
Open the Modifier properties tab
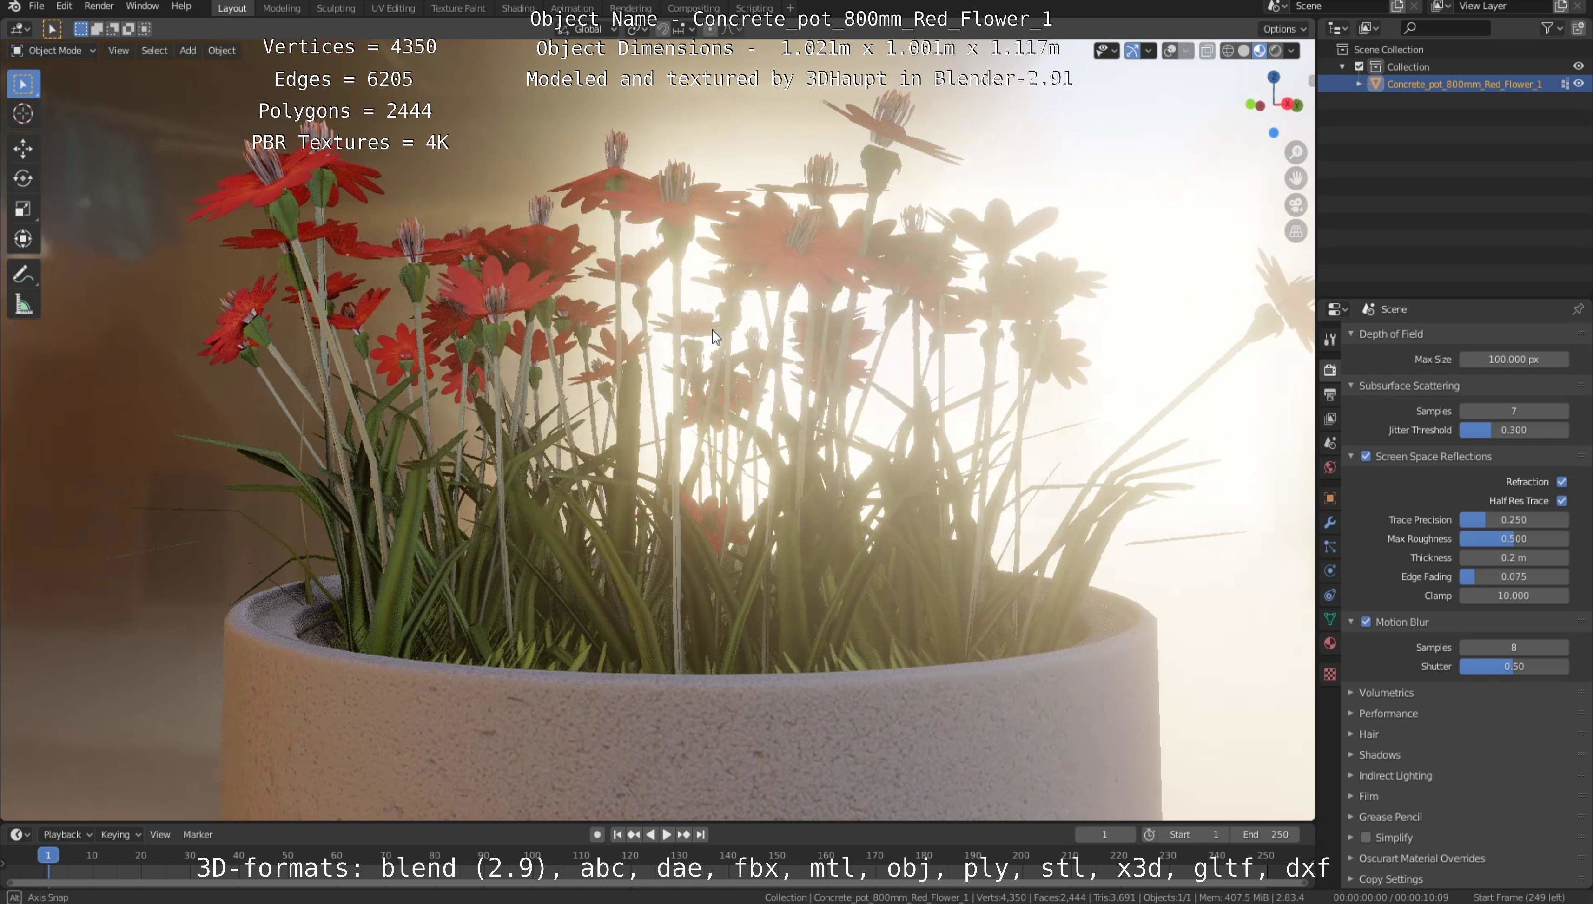coord(1329,522)
